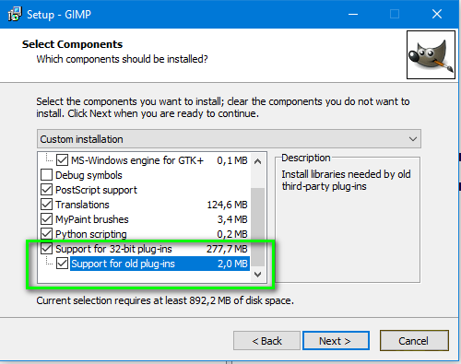Screen dimensions: 461x364
Task: Enable the Debug symbols checkbox
Action: point(46,175)
